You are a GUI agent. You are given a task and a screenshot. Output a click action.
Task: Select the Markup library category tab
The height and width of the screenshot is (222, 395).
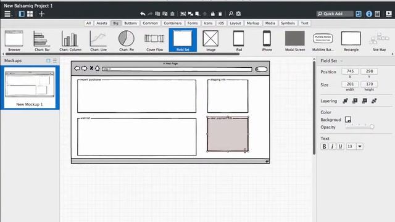coord(253,23)
